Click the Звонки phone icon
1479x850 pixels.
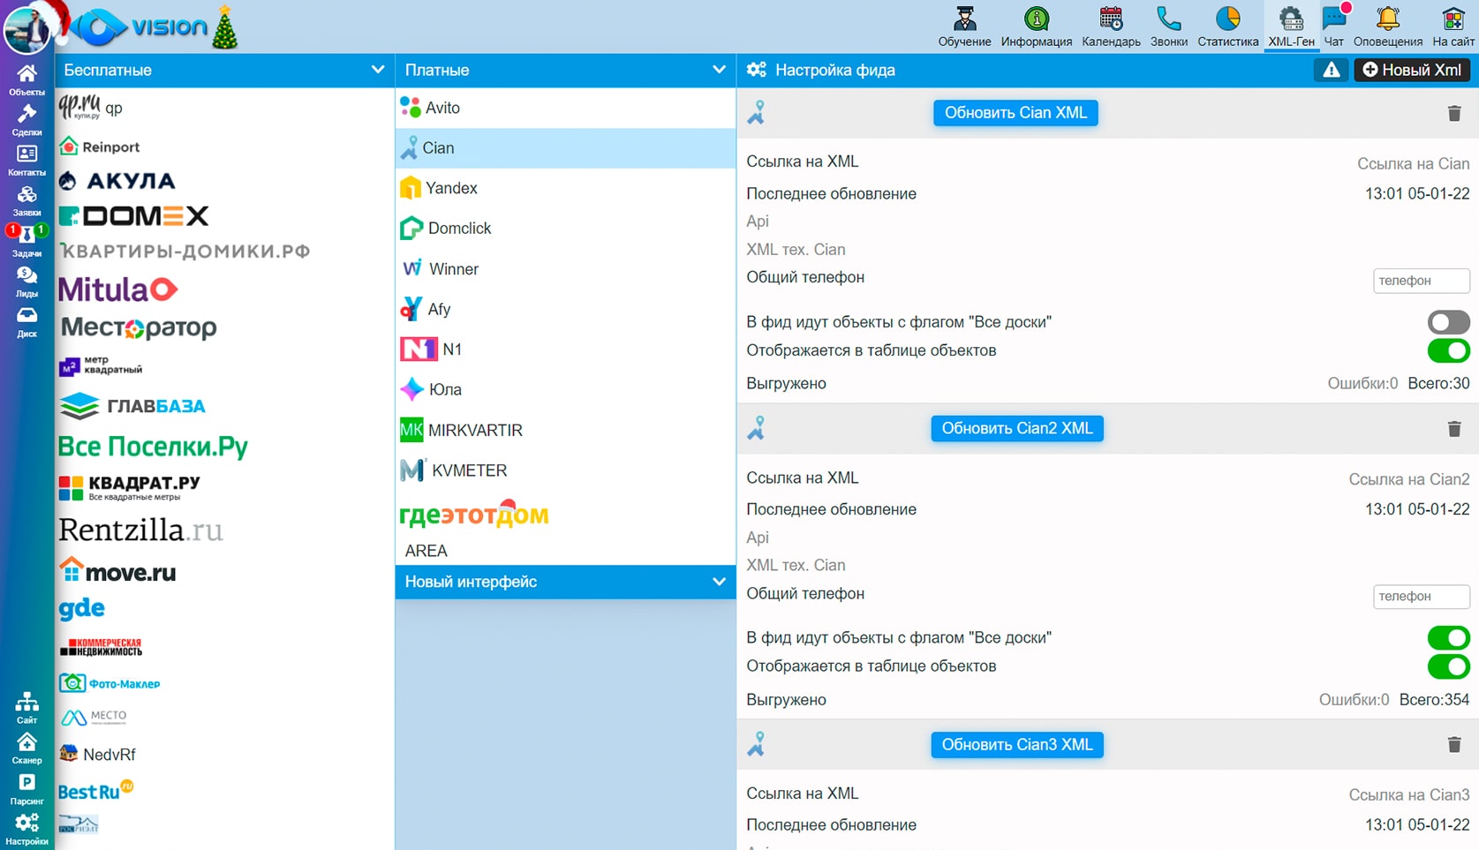tap(1168, 19)
